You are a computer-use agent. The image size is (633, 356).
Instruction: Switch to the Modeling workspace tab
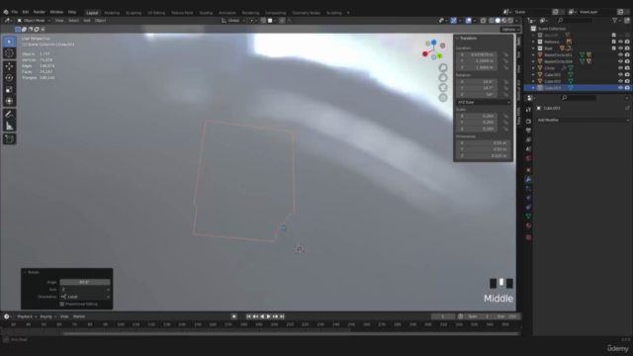112,13
